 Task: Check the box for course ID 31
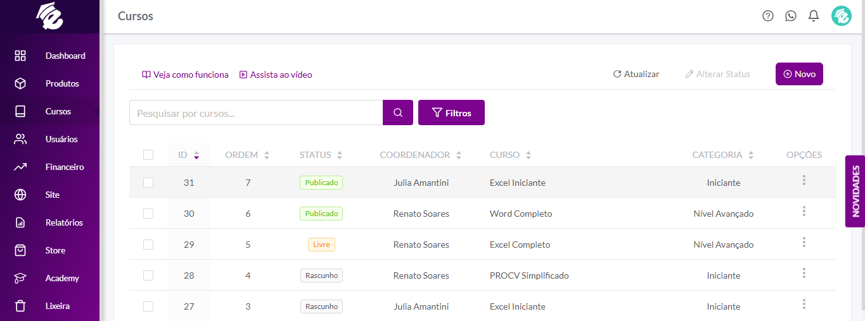148,183
